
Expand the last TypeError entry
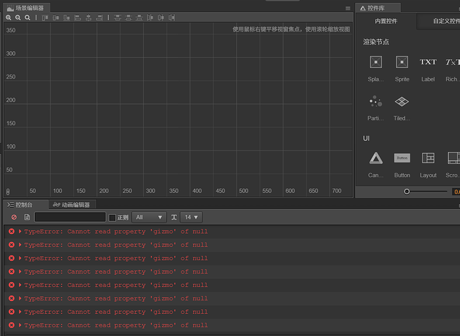pyautogui.click(x=20, y=325)
